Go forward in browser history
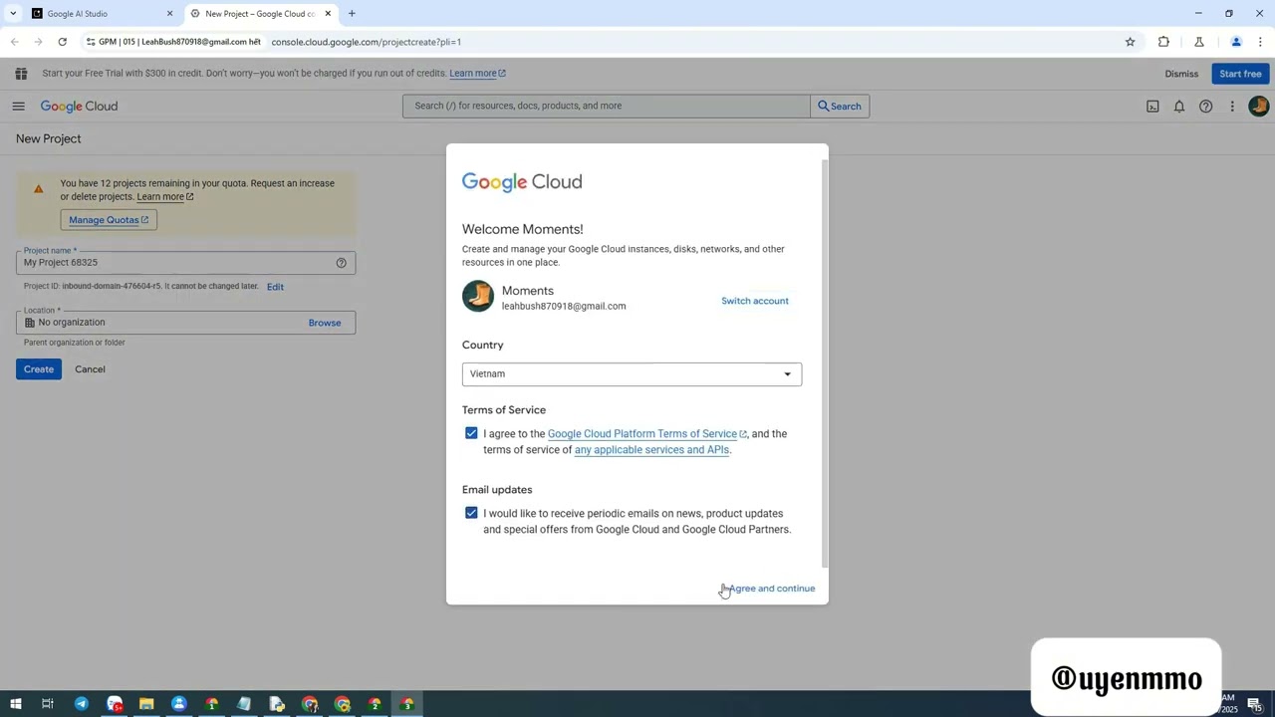Image resolution: width=1275 pixels, height=717 pixels. click(x=38, y=42)
